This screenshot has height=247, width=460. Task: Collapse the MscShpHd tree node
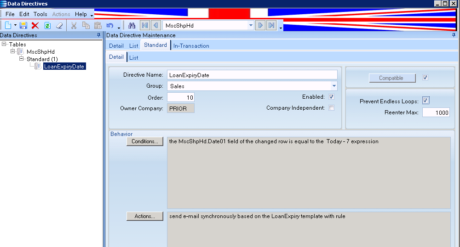[12, 51]
